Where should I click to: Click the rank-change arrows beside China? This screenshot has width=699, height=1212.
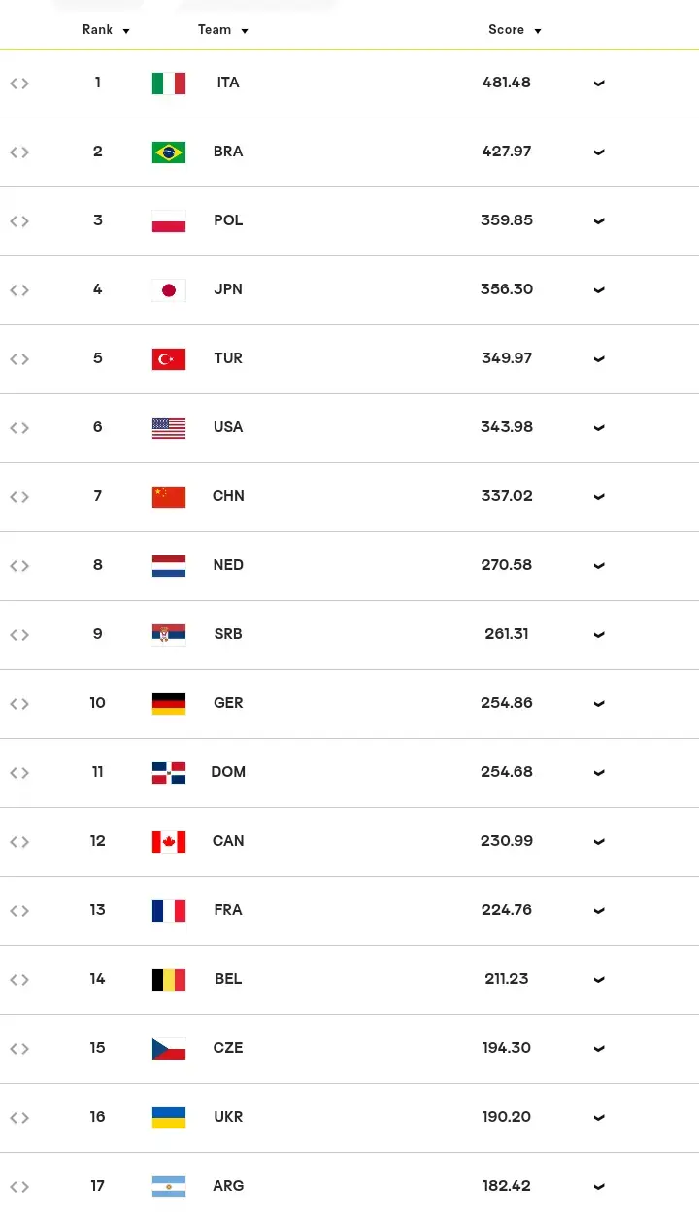coord(19,497)
